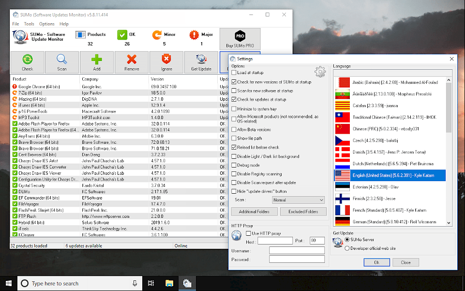Viewport: 465px width, 291px height.
Task: Confirm settings with the Ok button
Action: [376, 262]
